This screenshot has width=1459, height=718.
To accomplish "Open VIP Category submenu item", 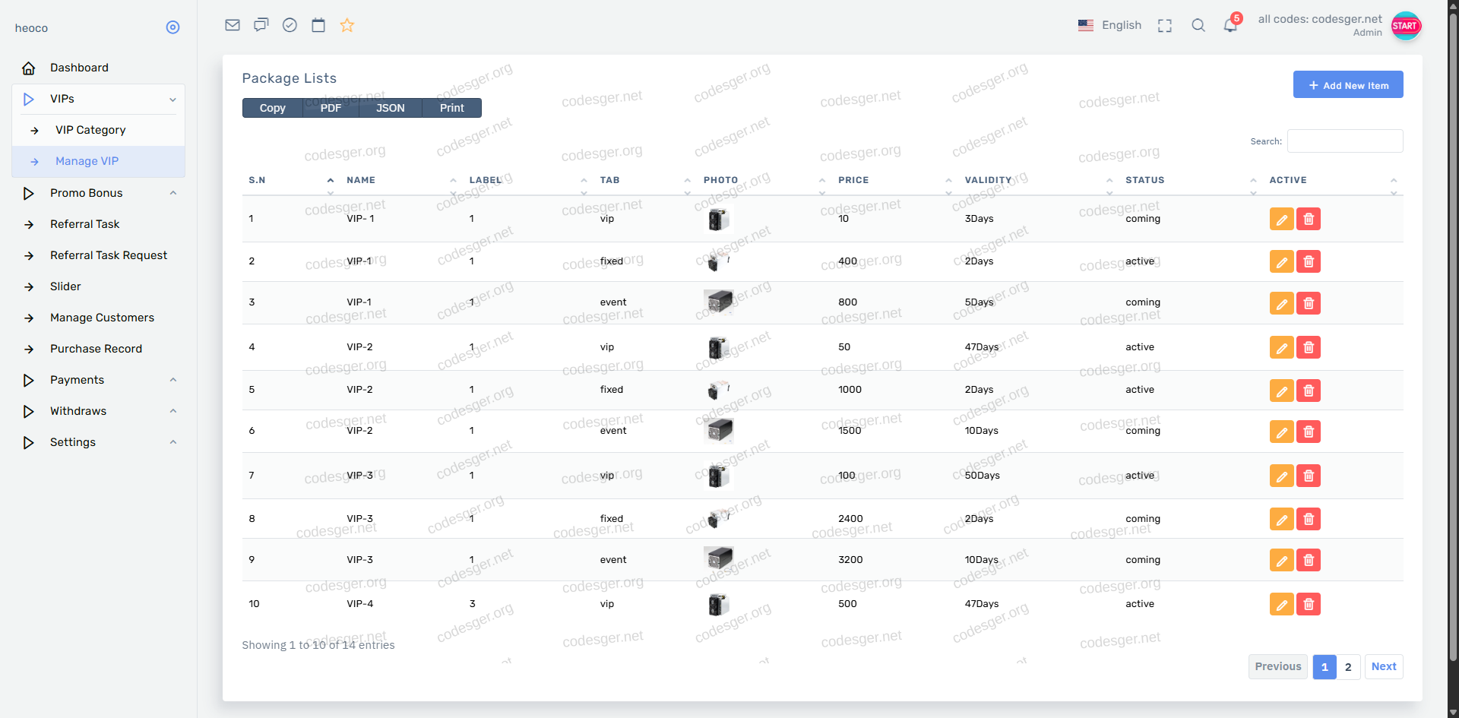I will click(90, 130).
